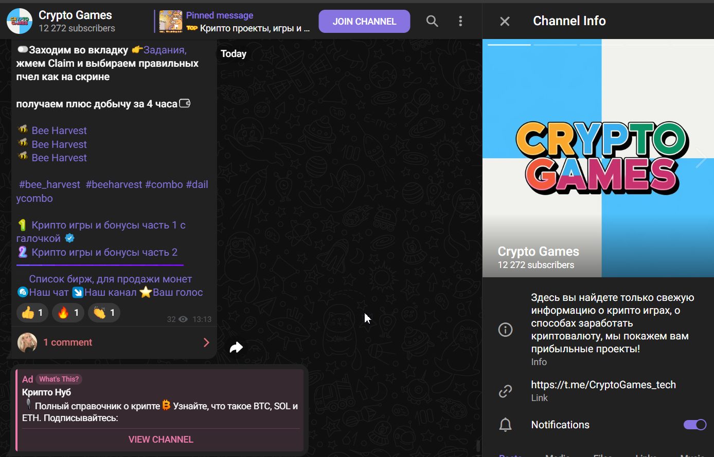This screenshot has width=714, height=457.
Task: Click the #combo hashtag
Action: click(x=164, y=184)
